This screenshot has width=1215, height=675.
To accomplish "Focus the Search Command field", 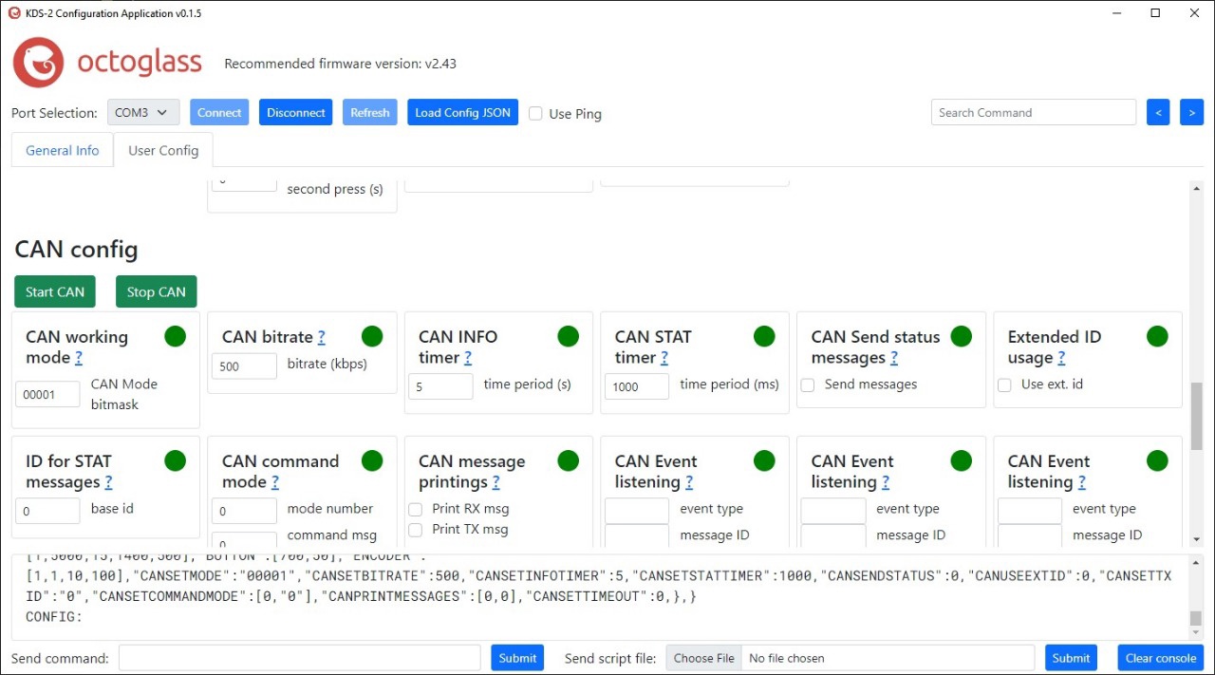I will [1034, 112].
